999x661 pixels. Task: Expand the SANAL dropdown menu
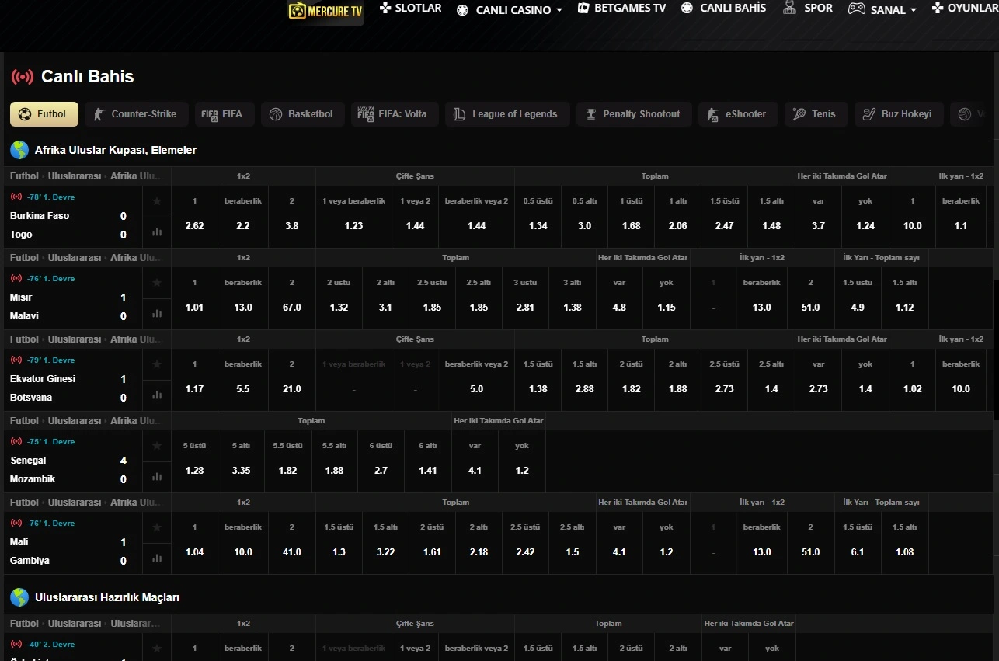coord(882,10)
